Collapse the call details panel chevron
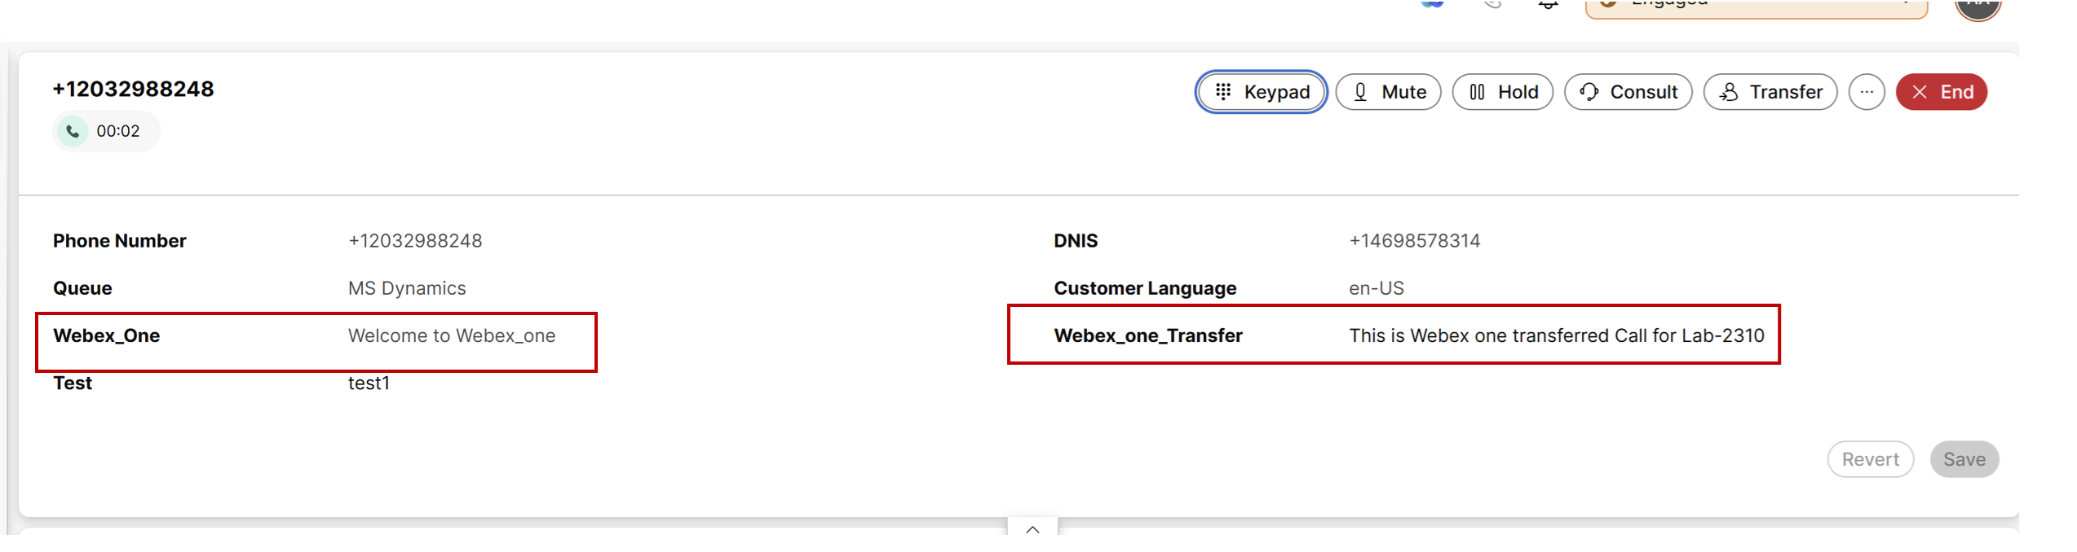 click(1032, 529)
